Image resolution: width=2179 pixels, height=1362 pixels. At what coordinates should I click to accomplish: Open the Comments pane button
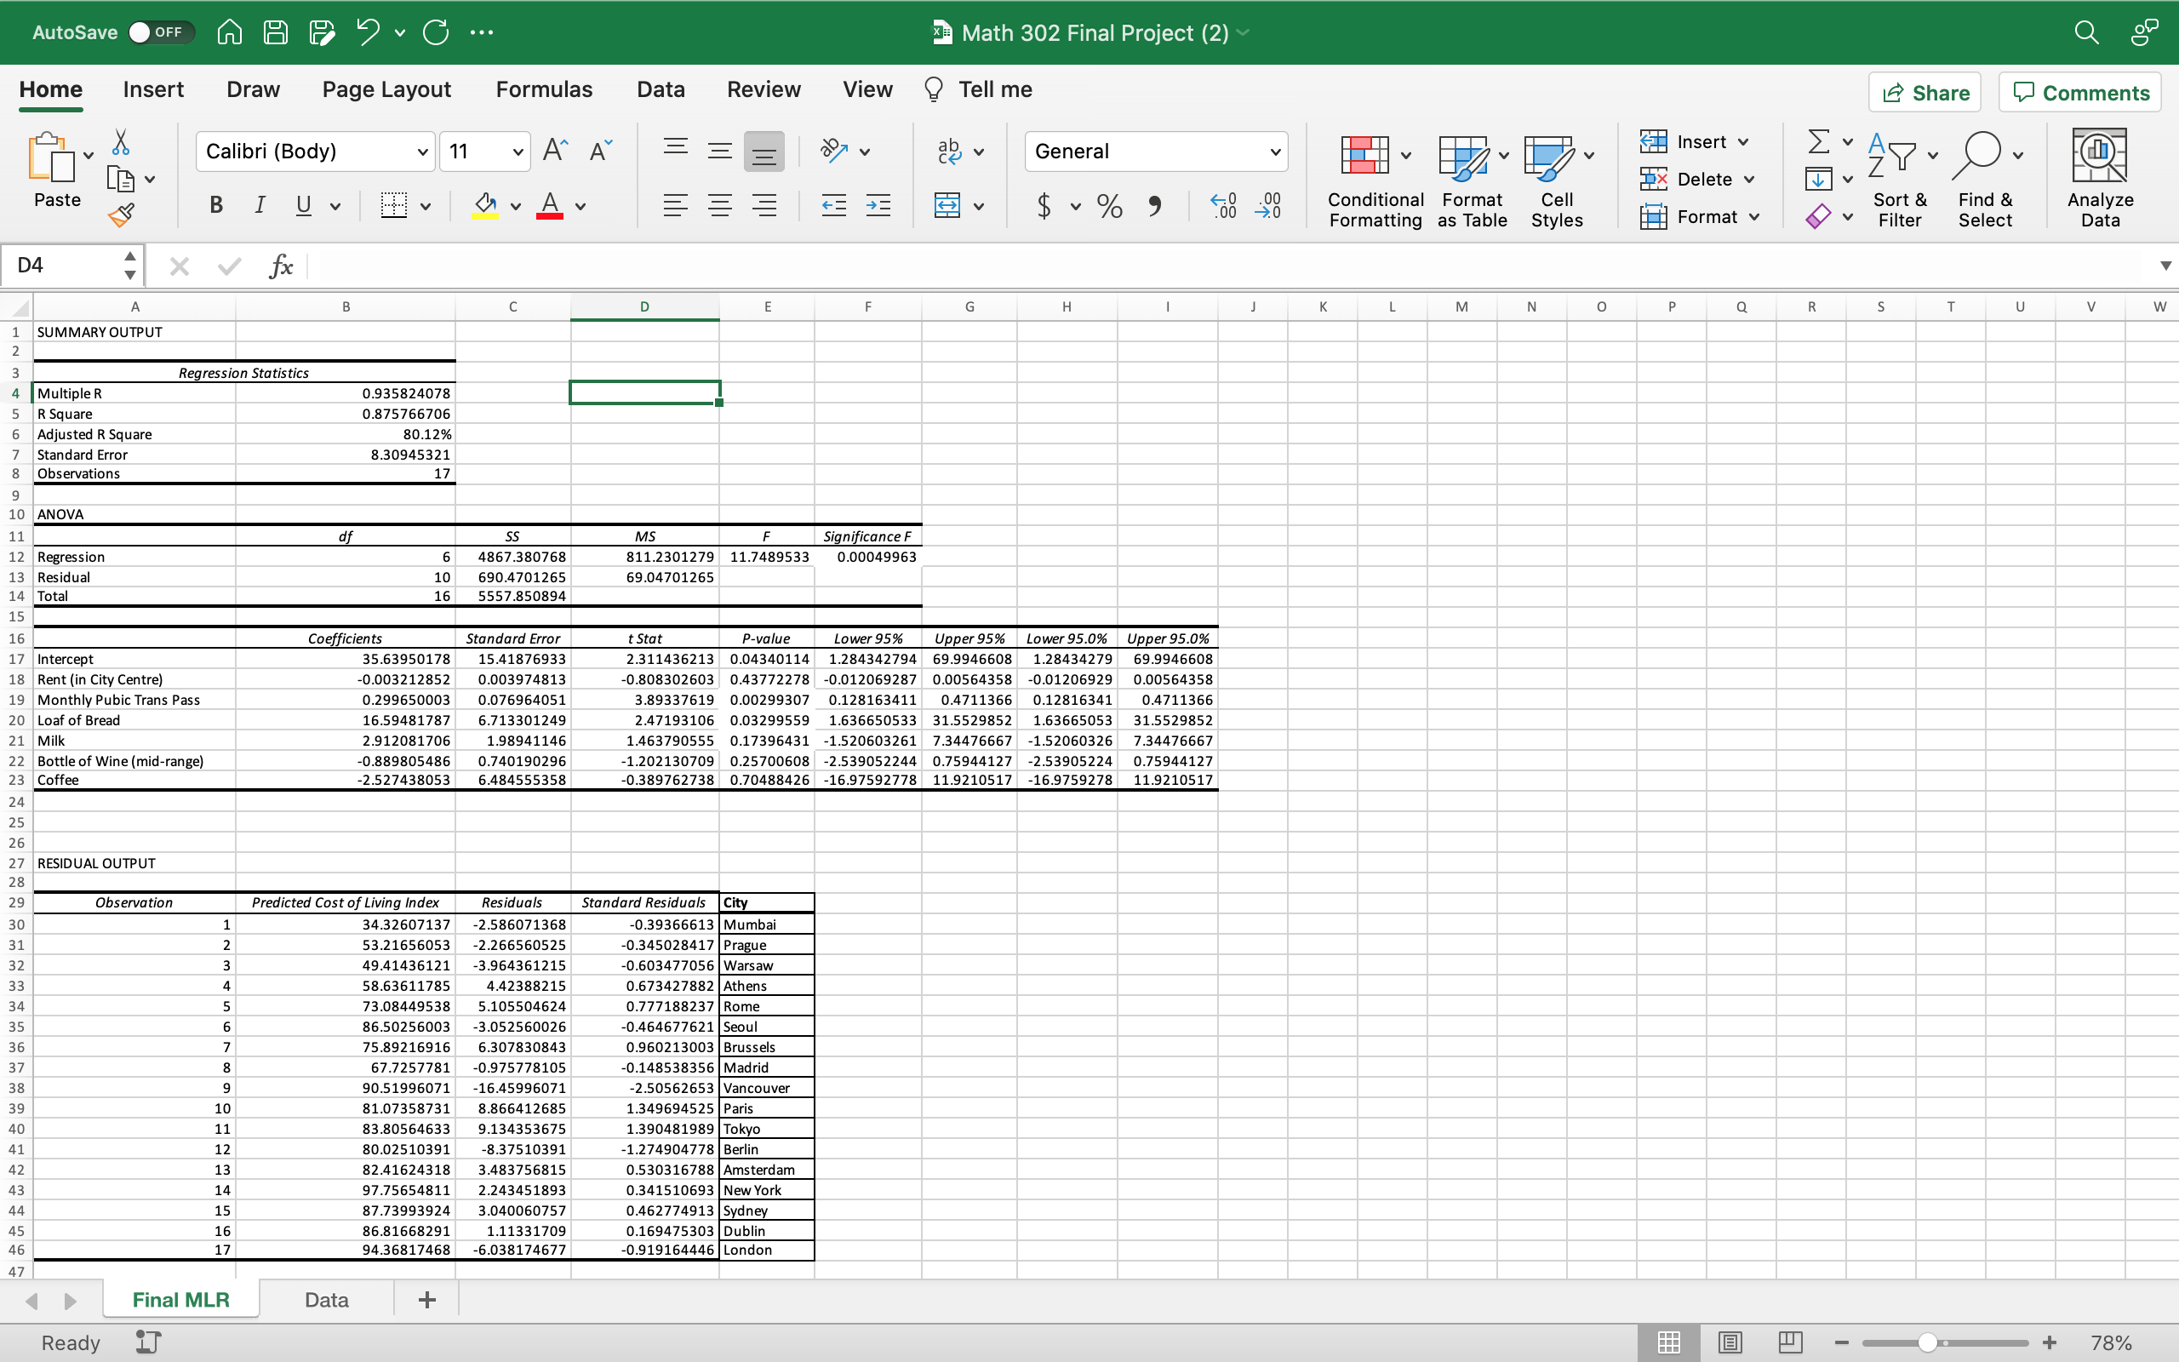pyautogui.click(x=2080, y=93)
